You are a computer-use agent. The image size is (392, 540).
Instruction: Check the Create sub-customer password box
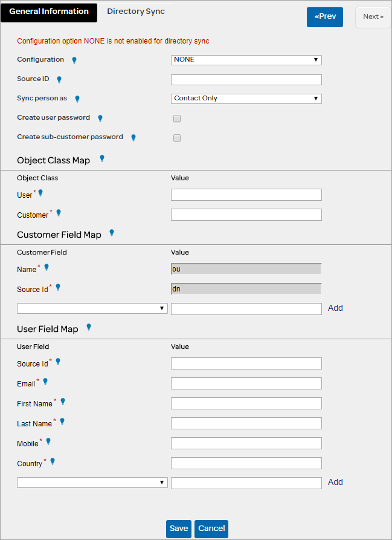tap(177, 138)
